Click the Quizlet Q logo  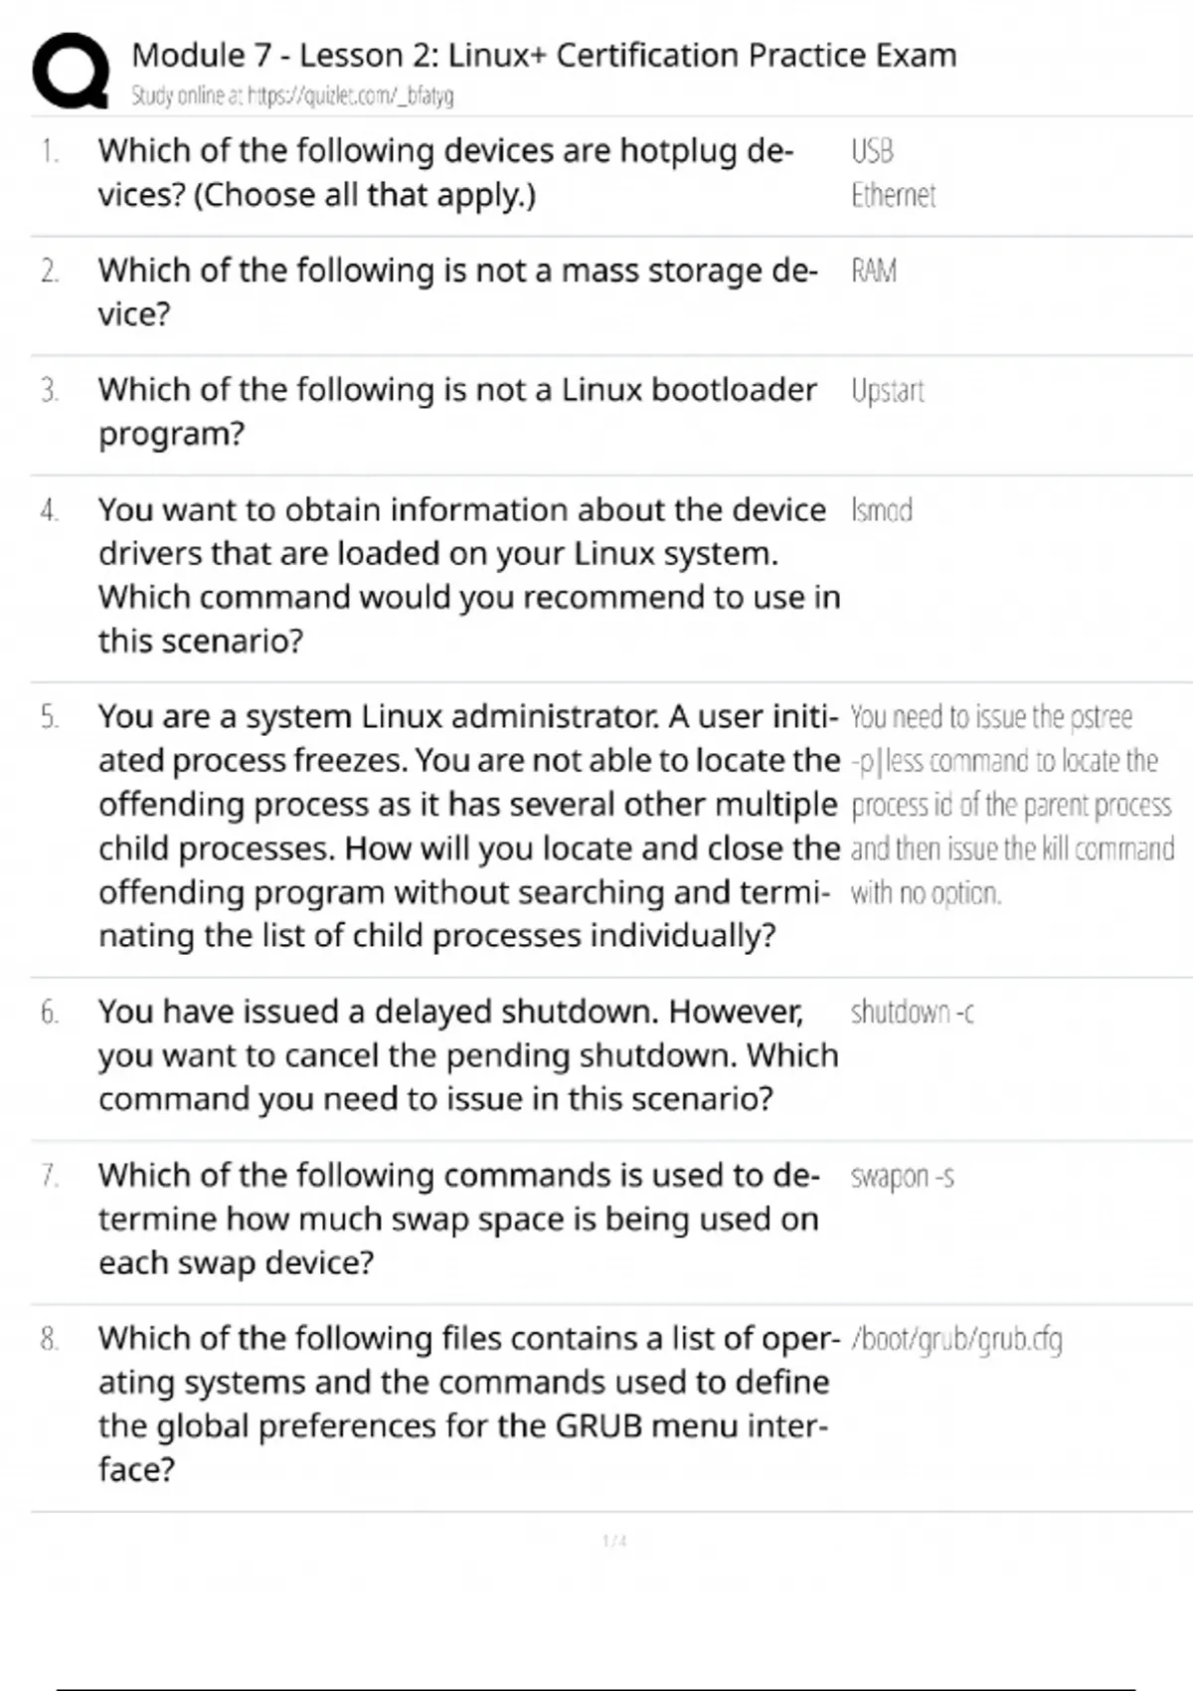tap(71, 71)
